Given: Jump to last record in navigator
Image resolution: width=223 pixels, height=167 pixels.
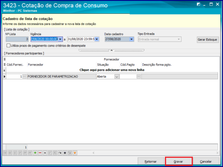Looking at the screenshot, I should point(30,153).
